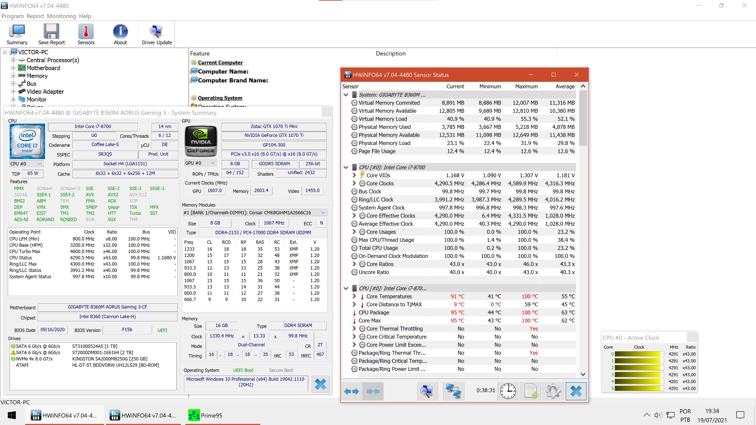Click the Core 0 clock bar
The width and height of the screenshot is (756, 425).
[639, 354]
